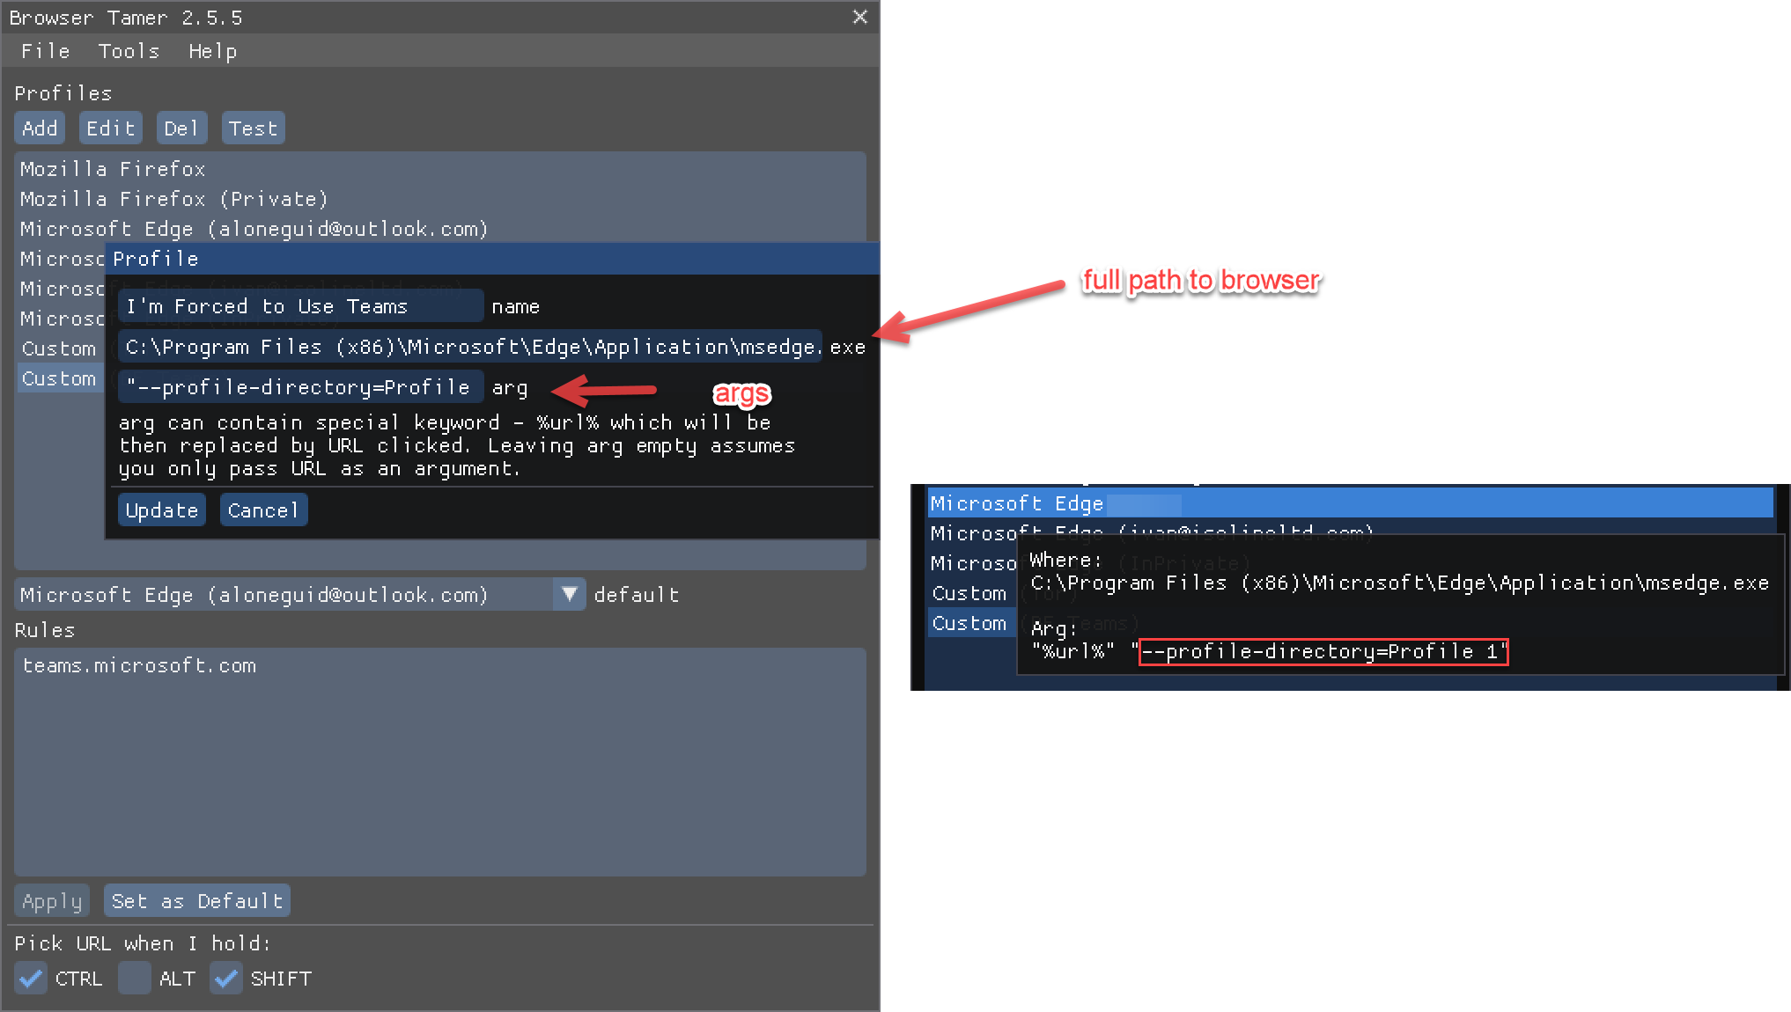The height and width of the screenshot is (1012, 1791).
Task: Select non-highlighted Custom row in right screenshot
Action: pos(971,593)
